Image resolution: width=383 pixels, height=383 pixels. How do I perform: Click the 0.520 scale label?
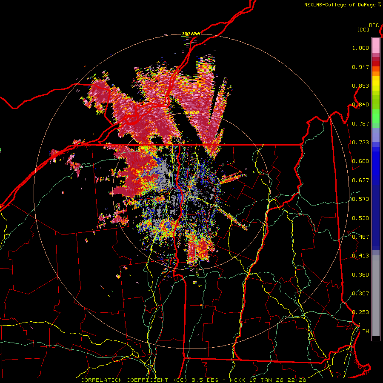360,218
